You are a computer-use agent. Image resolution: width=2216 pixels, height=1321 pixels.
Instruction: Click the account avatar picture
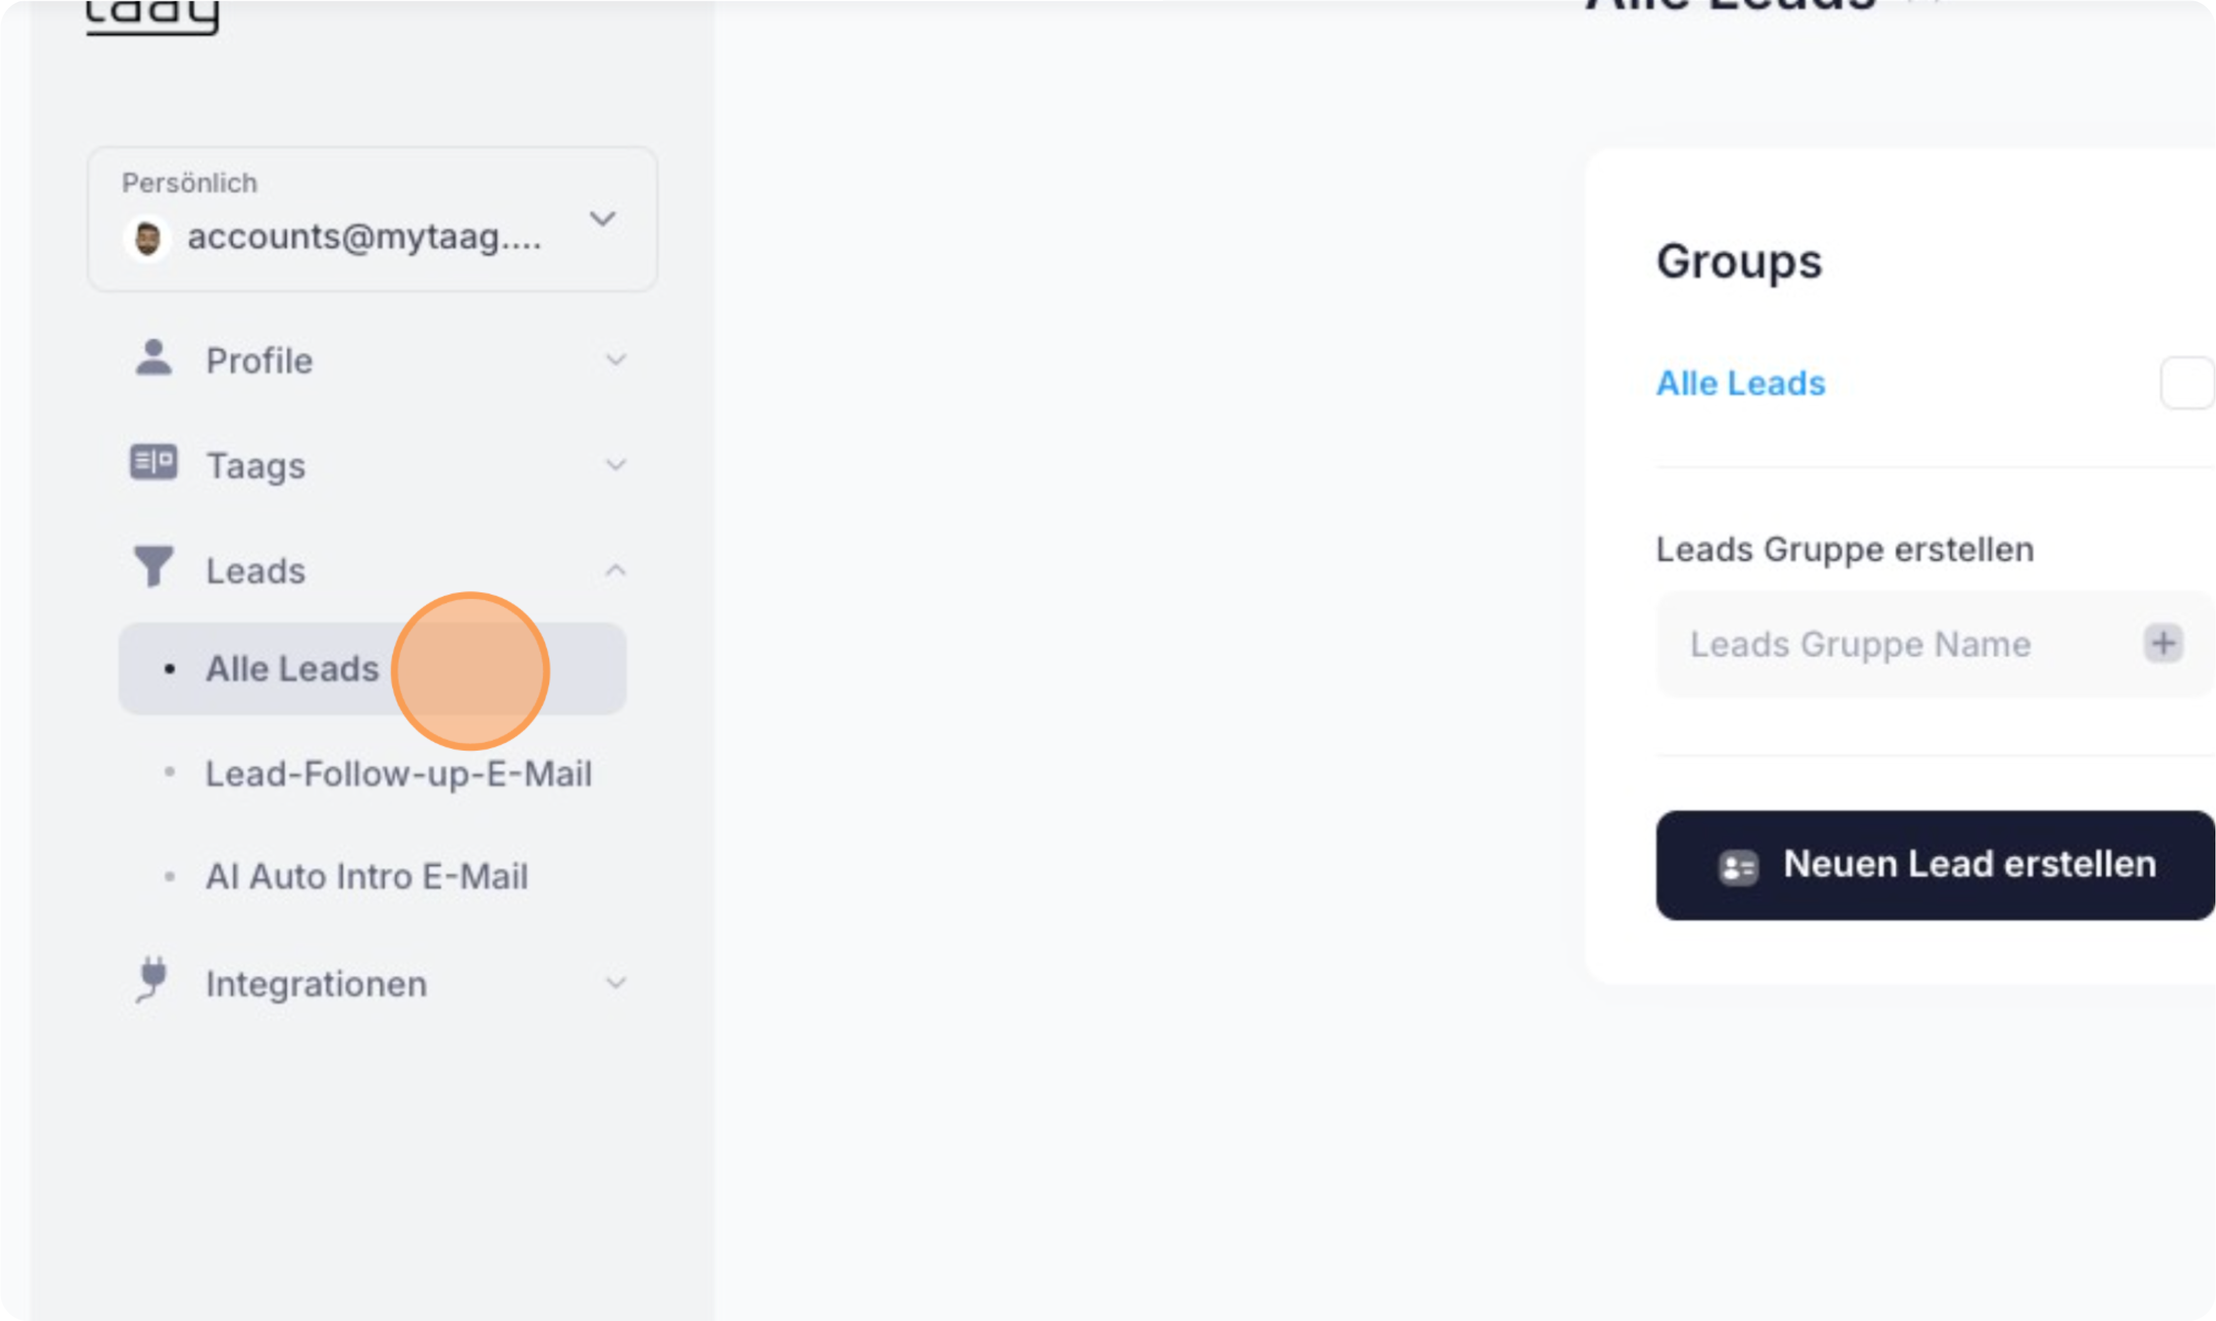point(148,238)
